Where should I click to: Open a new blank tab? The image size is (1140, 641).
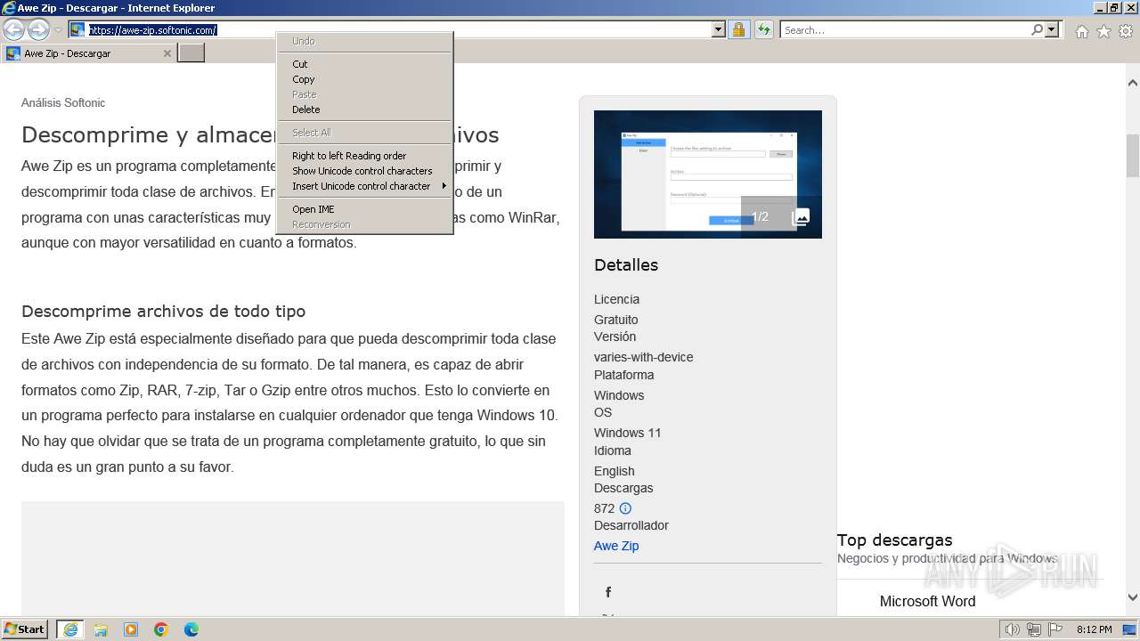[x=191, y=53]
